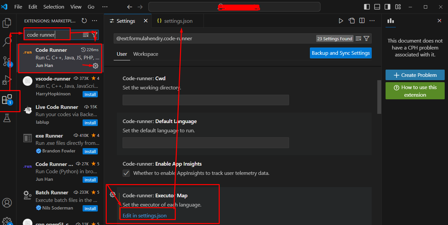Open Source Control from the activity bar
448x225 pixels.
(7, 61)
